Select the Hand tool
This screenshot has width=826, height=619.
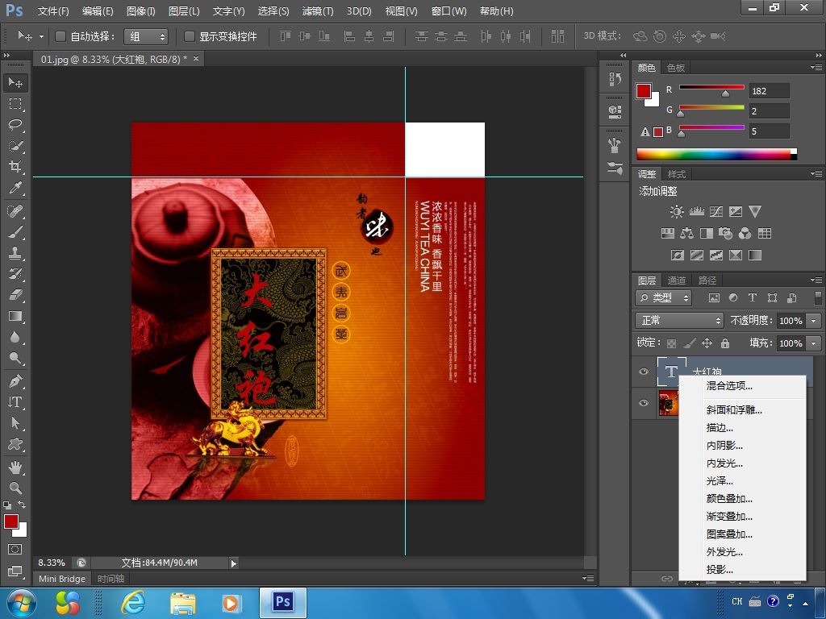click(x=15, y=467)
